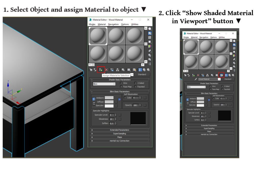The image size is (260, 173).
Task: Click the Put to Library icon
Action: [x=123, y=70]
